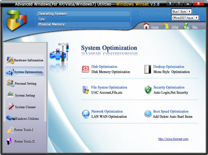Image resolution: width=208 pixels, height=155 pixels.
Task: Open the Disk Optimization link
Action: (x=104, y=67)
